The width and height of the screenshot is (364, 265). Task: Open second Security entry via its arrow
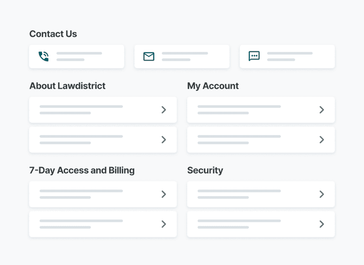[x=322, y=224]
